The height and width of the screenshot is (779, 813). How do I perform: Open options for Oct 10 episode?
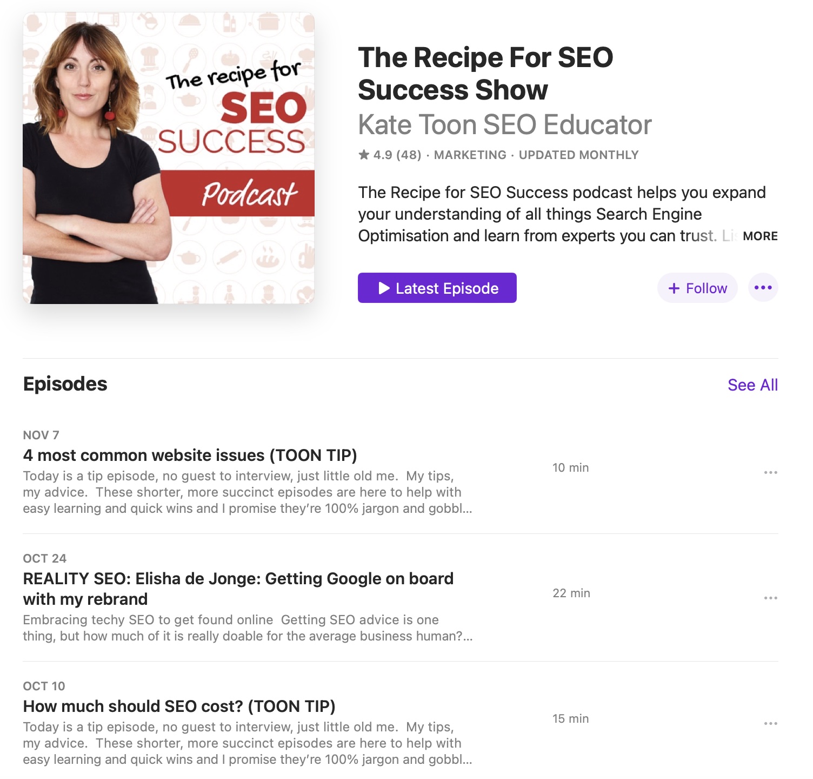[x=770, y=723]
